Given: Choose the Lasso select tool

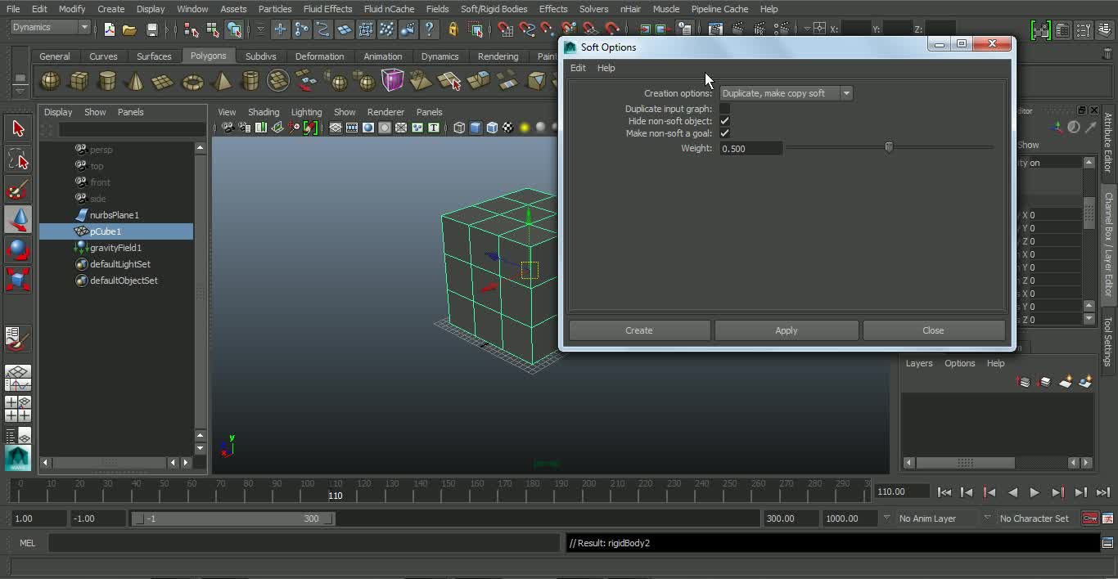Looking at the screenshot, I should 18,159.
